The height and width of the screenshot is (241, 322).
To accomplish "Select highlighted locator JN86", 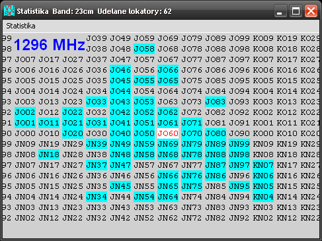I will [216, 176].
